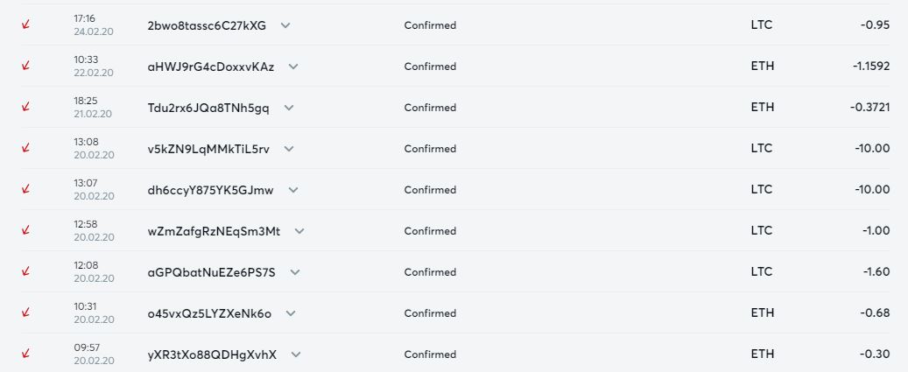Viewport: 908px width, 372px height.
Task: Click the outgoing arrow icon for aGPQbatNuEZe6PS7S
Action: (x=25, y=272)
